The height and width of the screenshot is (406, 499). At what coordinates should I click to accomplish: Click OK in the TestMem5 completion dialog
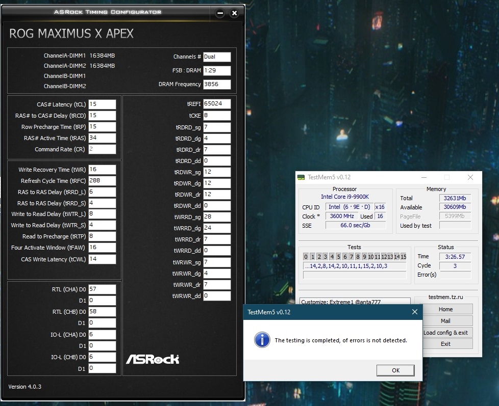pyautogui.click(x=395, y=370)
